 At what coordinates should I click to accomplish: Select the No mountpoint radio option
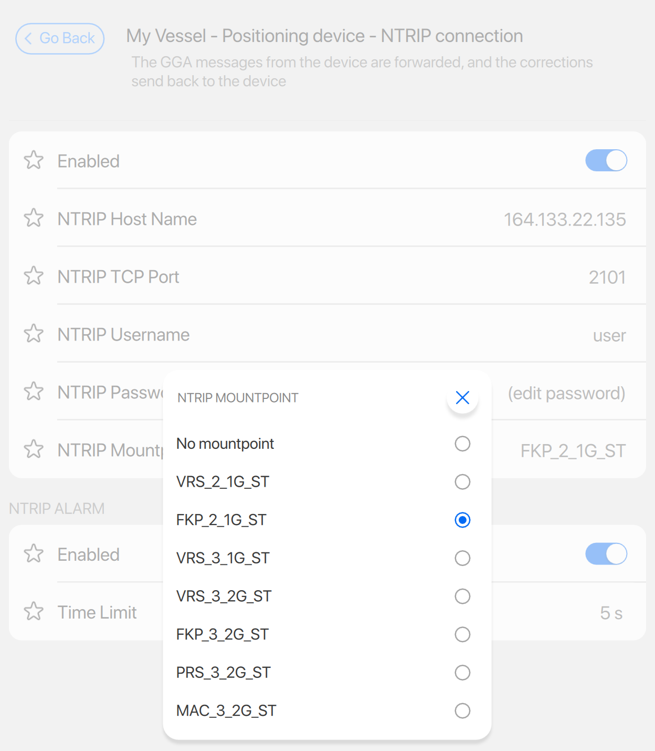coord(462,444)
